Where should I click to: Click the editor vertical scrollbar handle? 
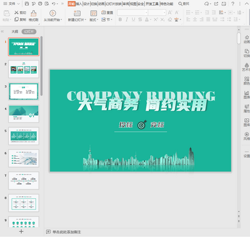239,38
